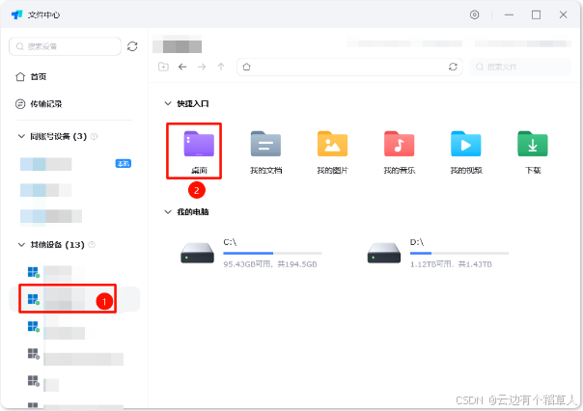Click the 搜索文件 search field
This screenshot has width=583, height=411.
pyautogui.click(x=520, y=67)
